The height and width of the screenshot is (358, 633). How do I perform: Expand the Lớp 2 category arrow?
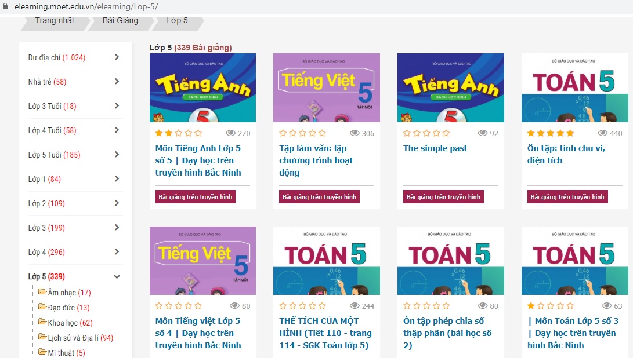pos(117,203)
